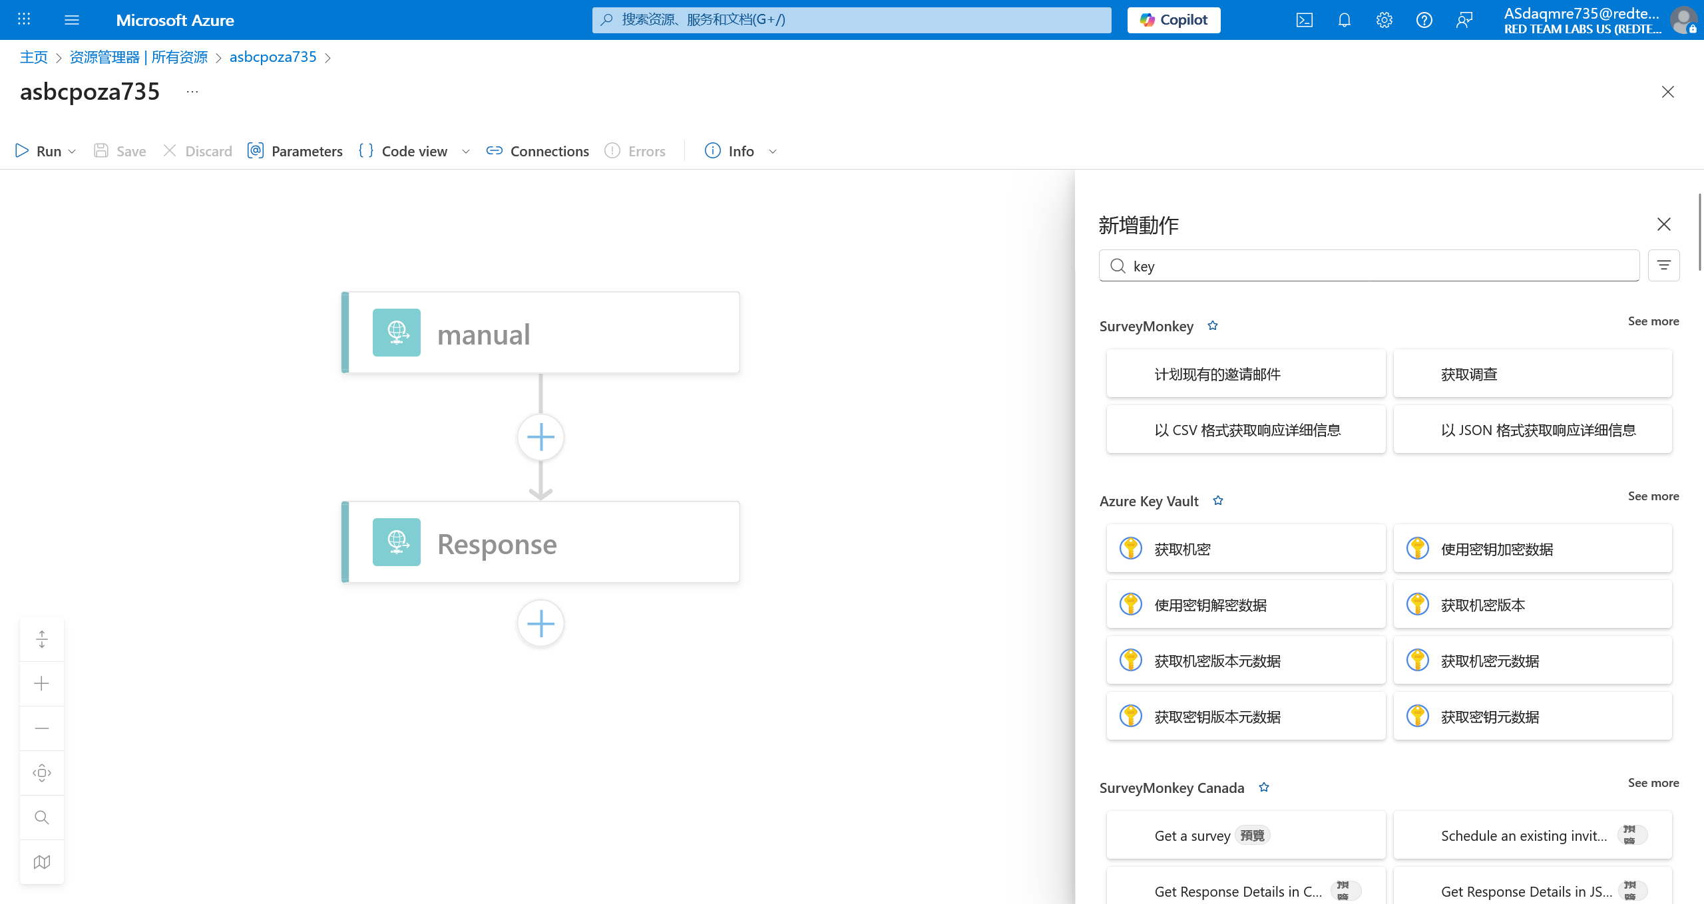Click See more for Azure Key Vault
This screenshot has width=1704, height=904.
click(1653, 496)
